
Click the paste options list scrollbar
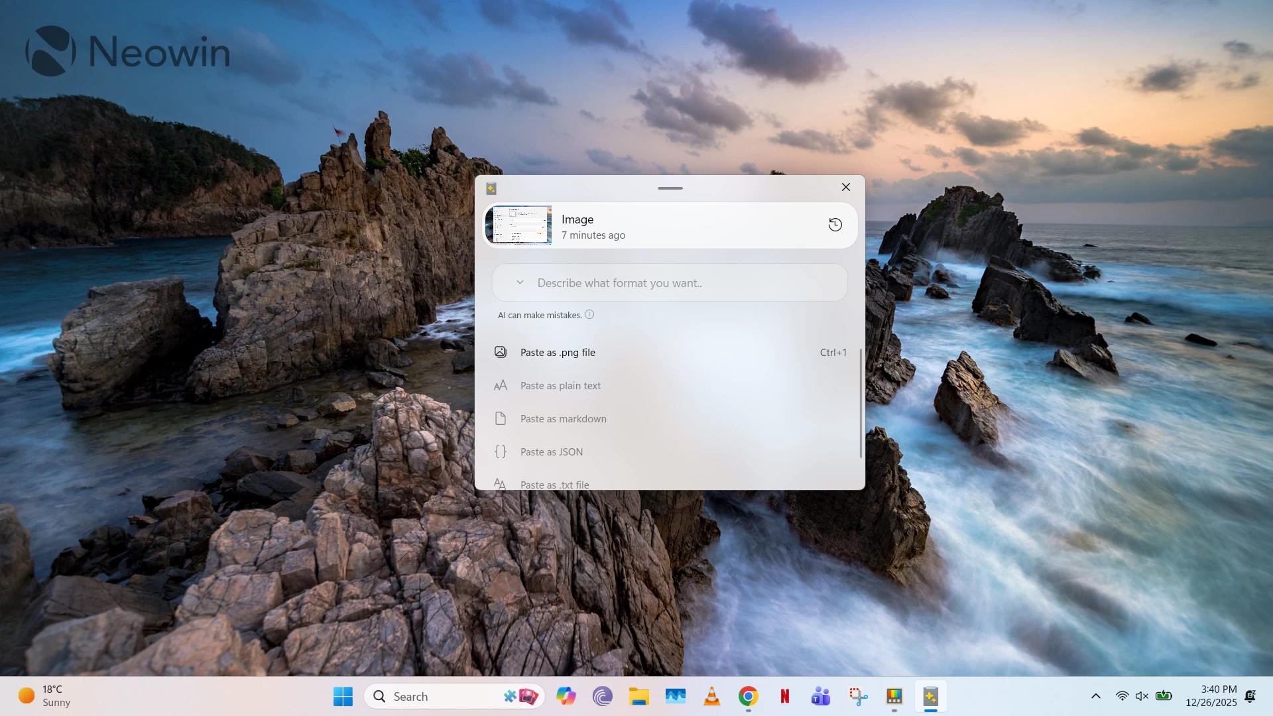pos(861,403)
